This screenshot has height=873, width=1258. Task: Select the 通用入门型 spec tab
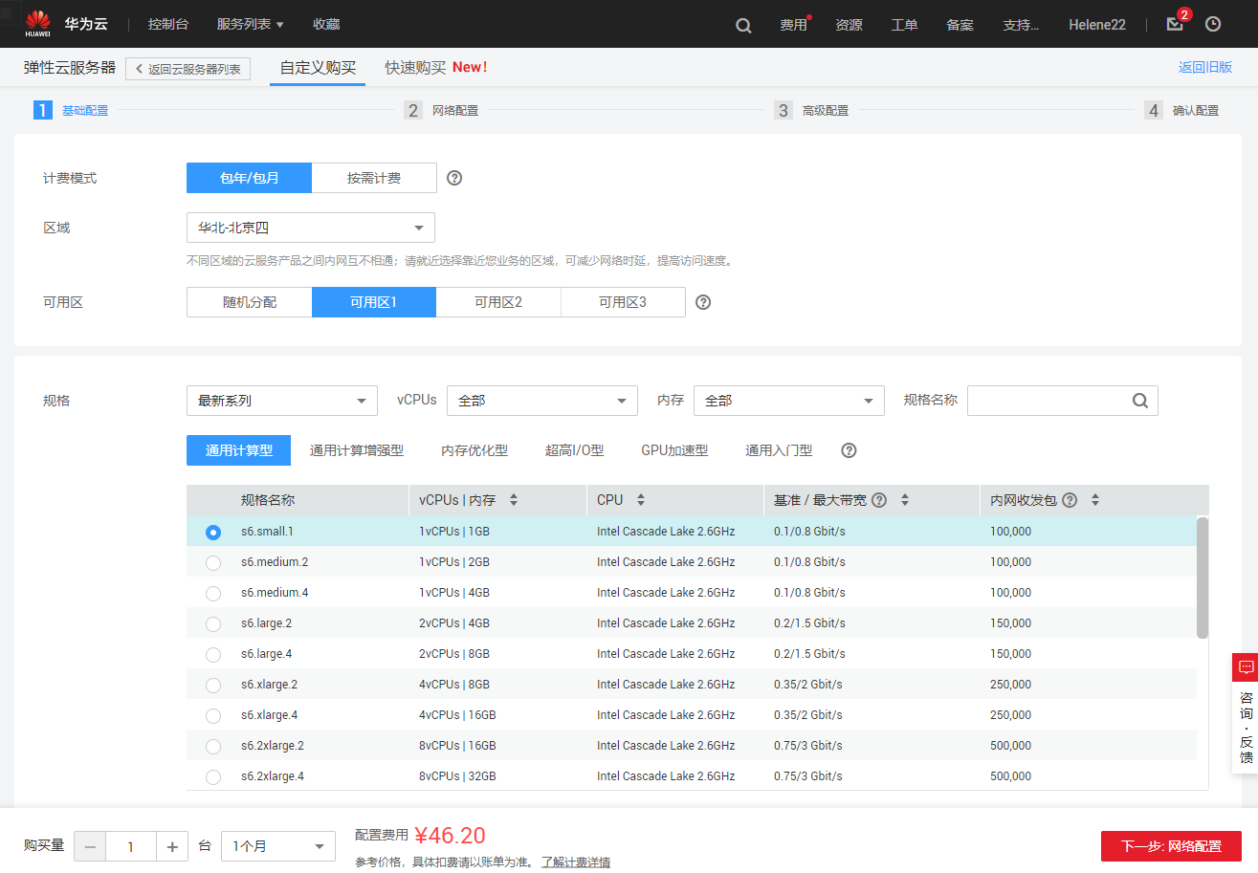tap(779, 450)
